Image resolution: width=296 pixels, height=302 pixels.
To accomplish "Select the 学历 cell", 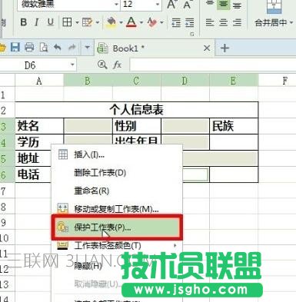I will click(39, 142).
